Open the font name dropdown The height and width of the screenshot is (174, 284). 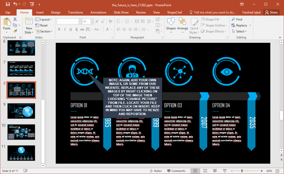click(80, 21)
